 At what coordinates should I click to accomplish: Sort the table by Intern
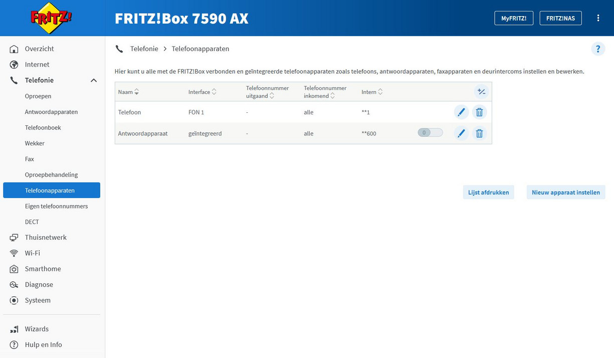[372, 92]
